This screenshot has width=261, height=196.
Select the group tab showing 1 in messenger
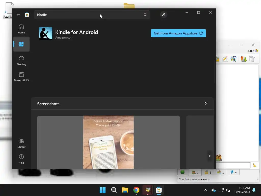coord(220,172)
